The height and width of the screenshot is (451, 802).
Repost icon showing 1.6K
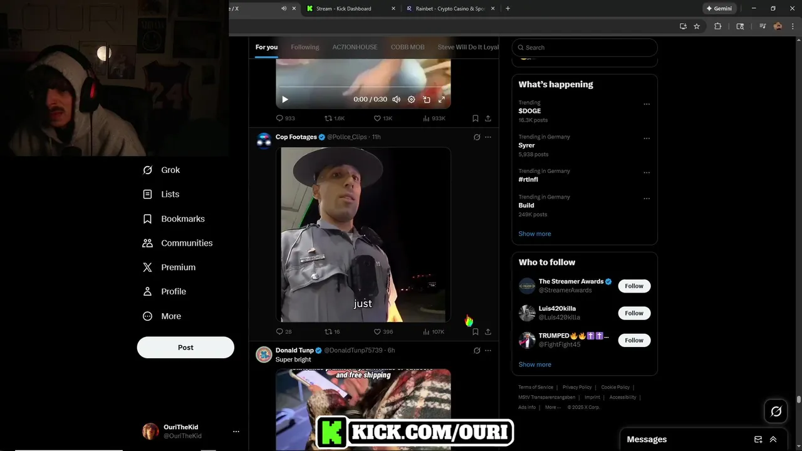tap(328, 118)
